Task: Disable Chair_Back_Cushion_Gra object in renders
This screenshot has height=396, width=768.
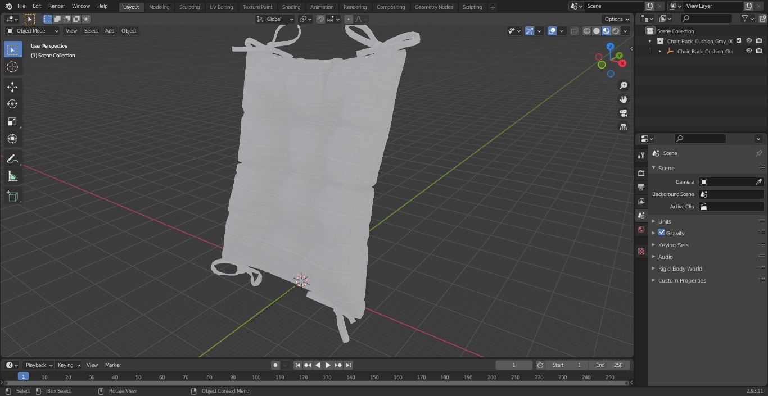Action: click(759, 51)
